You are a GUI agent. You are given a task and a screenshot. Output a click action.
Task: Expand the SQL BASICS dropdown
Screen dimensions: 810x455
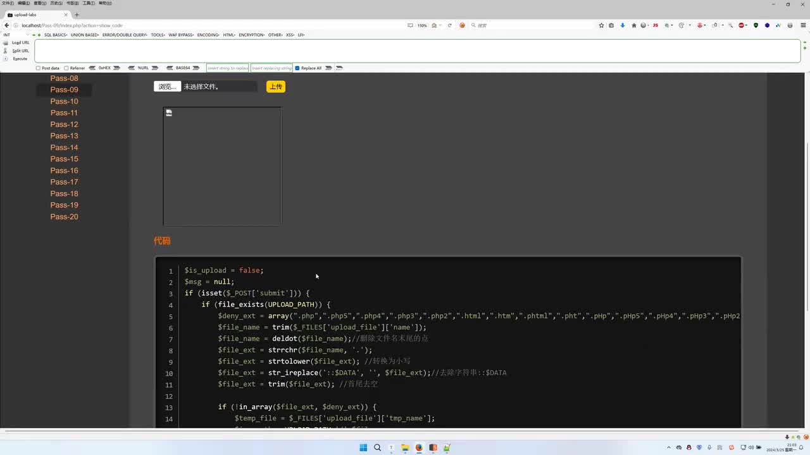(x=56, y=35)
